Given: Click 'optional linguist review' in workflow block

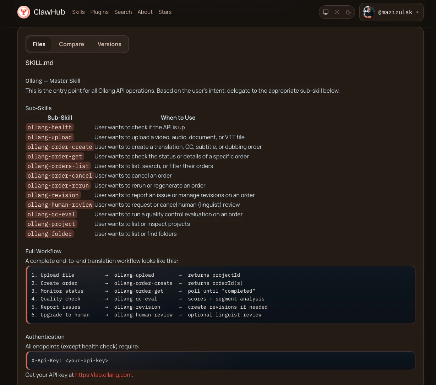Looking at the screenshot, I should (x=225, y=315).
